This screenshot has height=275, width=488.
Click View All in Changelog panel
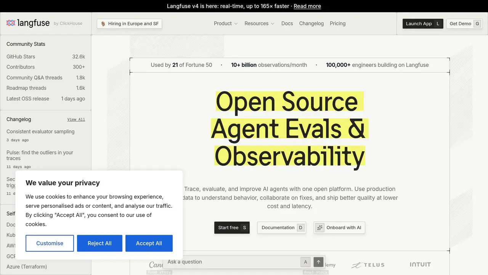76,120
